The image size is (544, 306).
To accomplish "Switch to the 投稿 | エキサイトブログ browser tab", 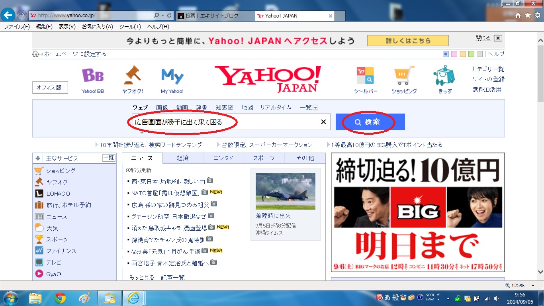I will coord(215,16).
